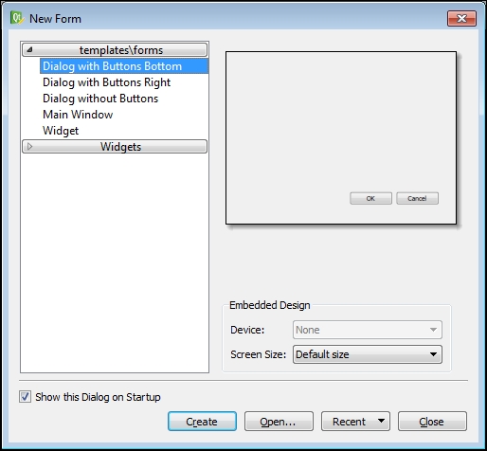Screen dimensions: 487x451
Task: Expand the Widgets group arrow
Action: coord(29,146)
